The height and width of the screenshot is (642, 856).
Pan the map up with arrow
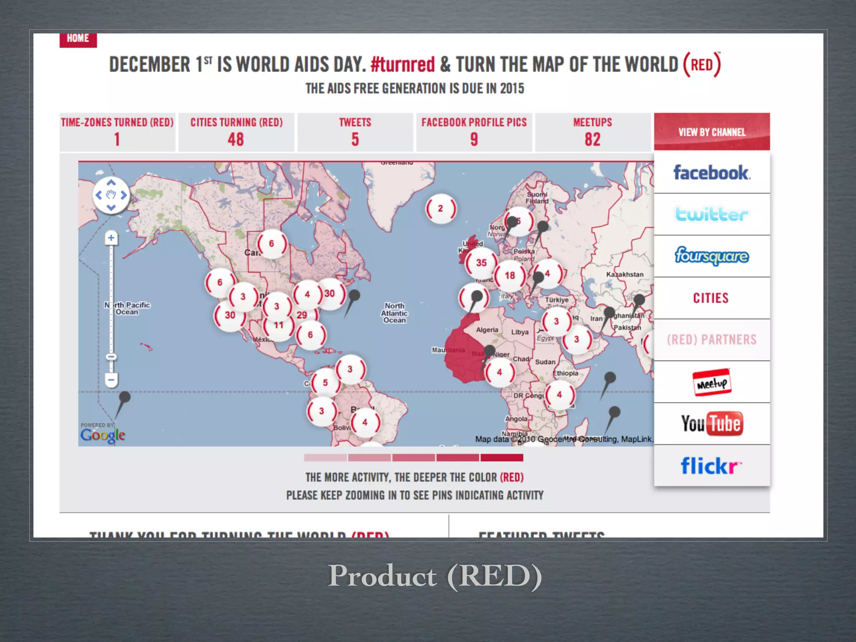coord(111,183)
